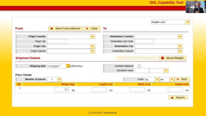Expand the Origin Country dropdown

pyautogui.click(x=93, y=37)
